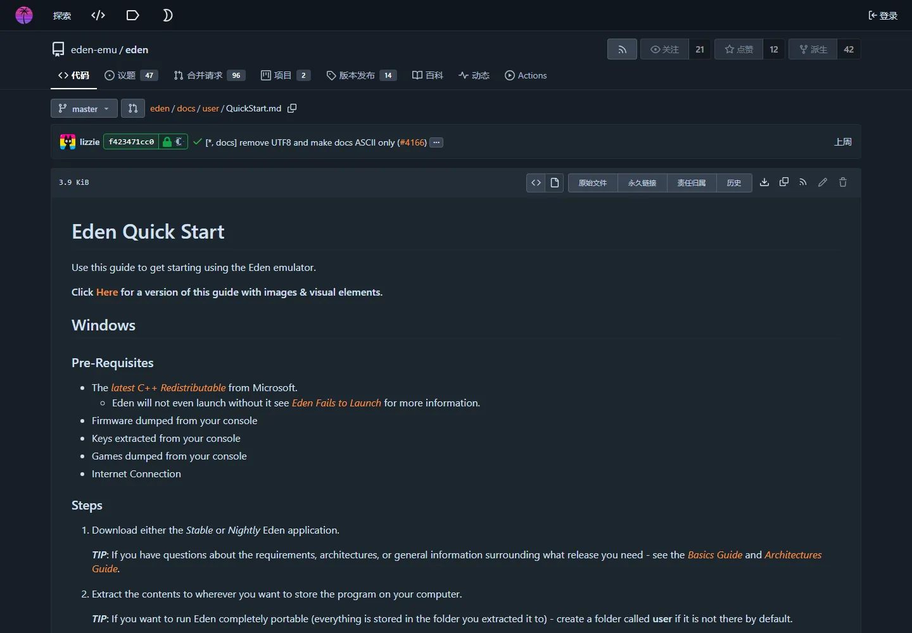
Task: Open the 动态 activity tab
Action: point(474,75)
